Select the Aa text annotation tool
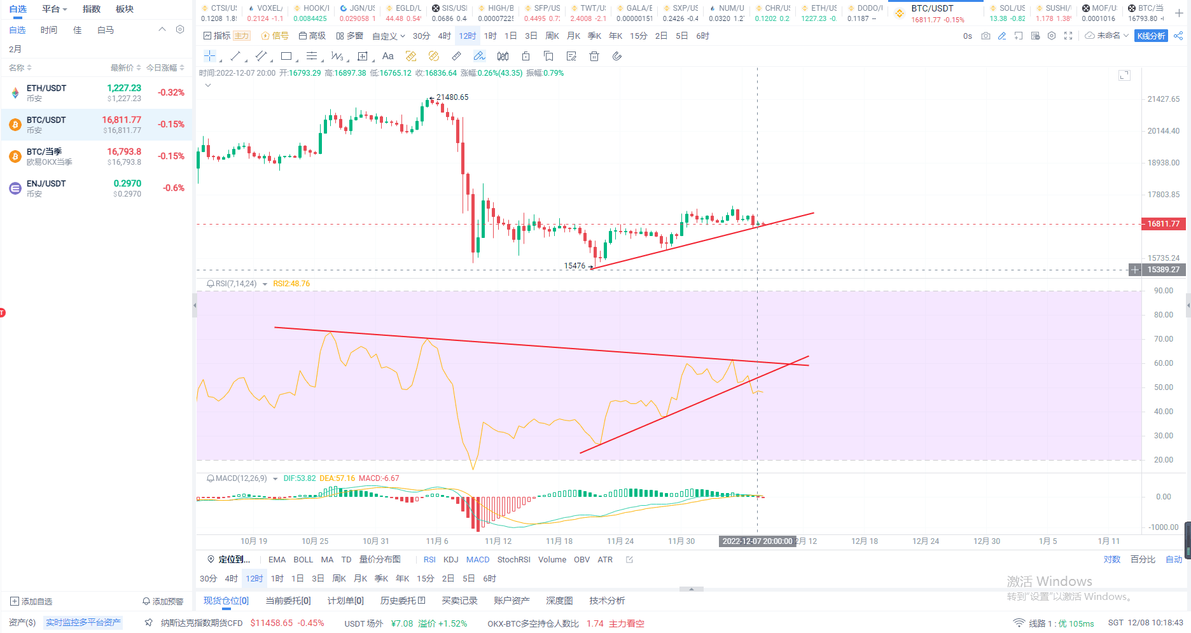 388,56
